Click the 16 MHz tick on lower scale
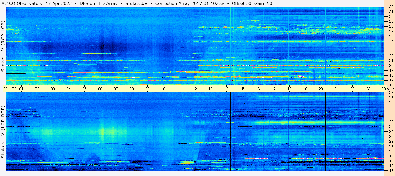The height and width of the screenshot is (176, 395). pyautogui.click(x=391, y=170)
